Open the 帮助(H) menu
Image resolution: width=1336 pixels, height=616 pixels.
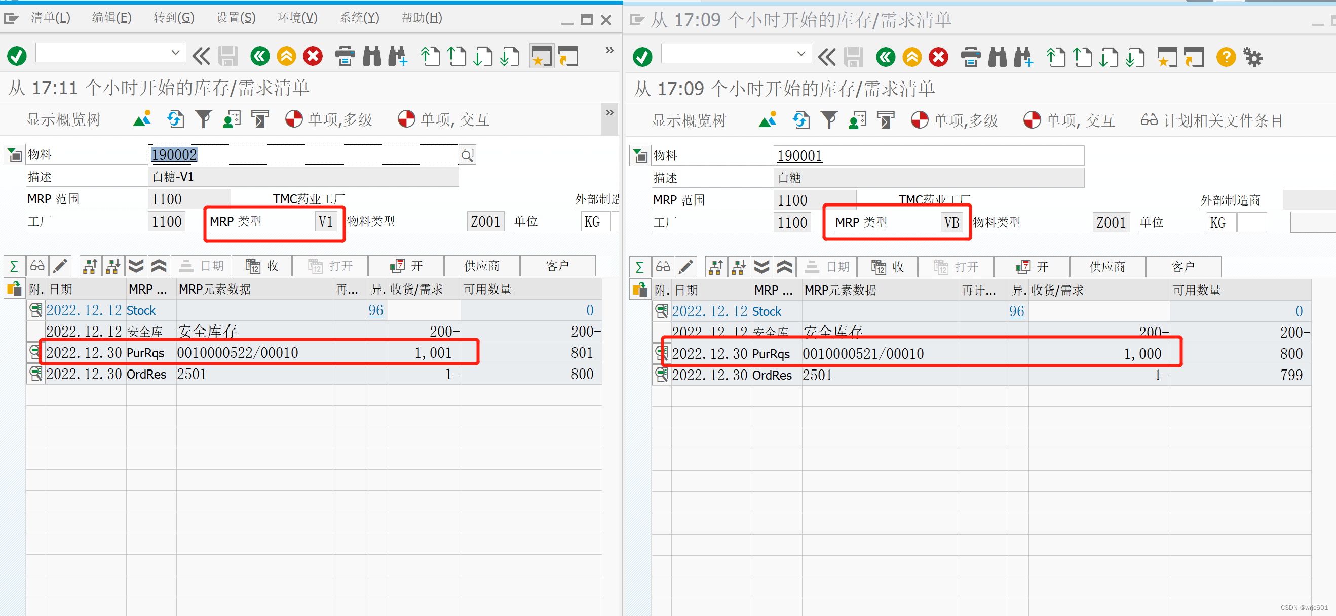pos(422,18)
